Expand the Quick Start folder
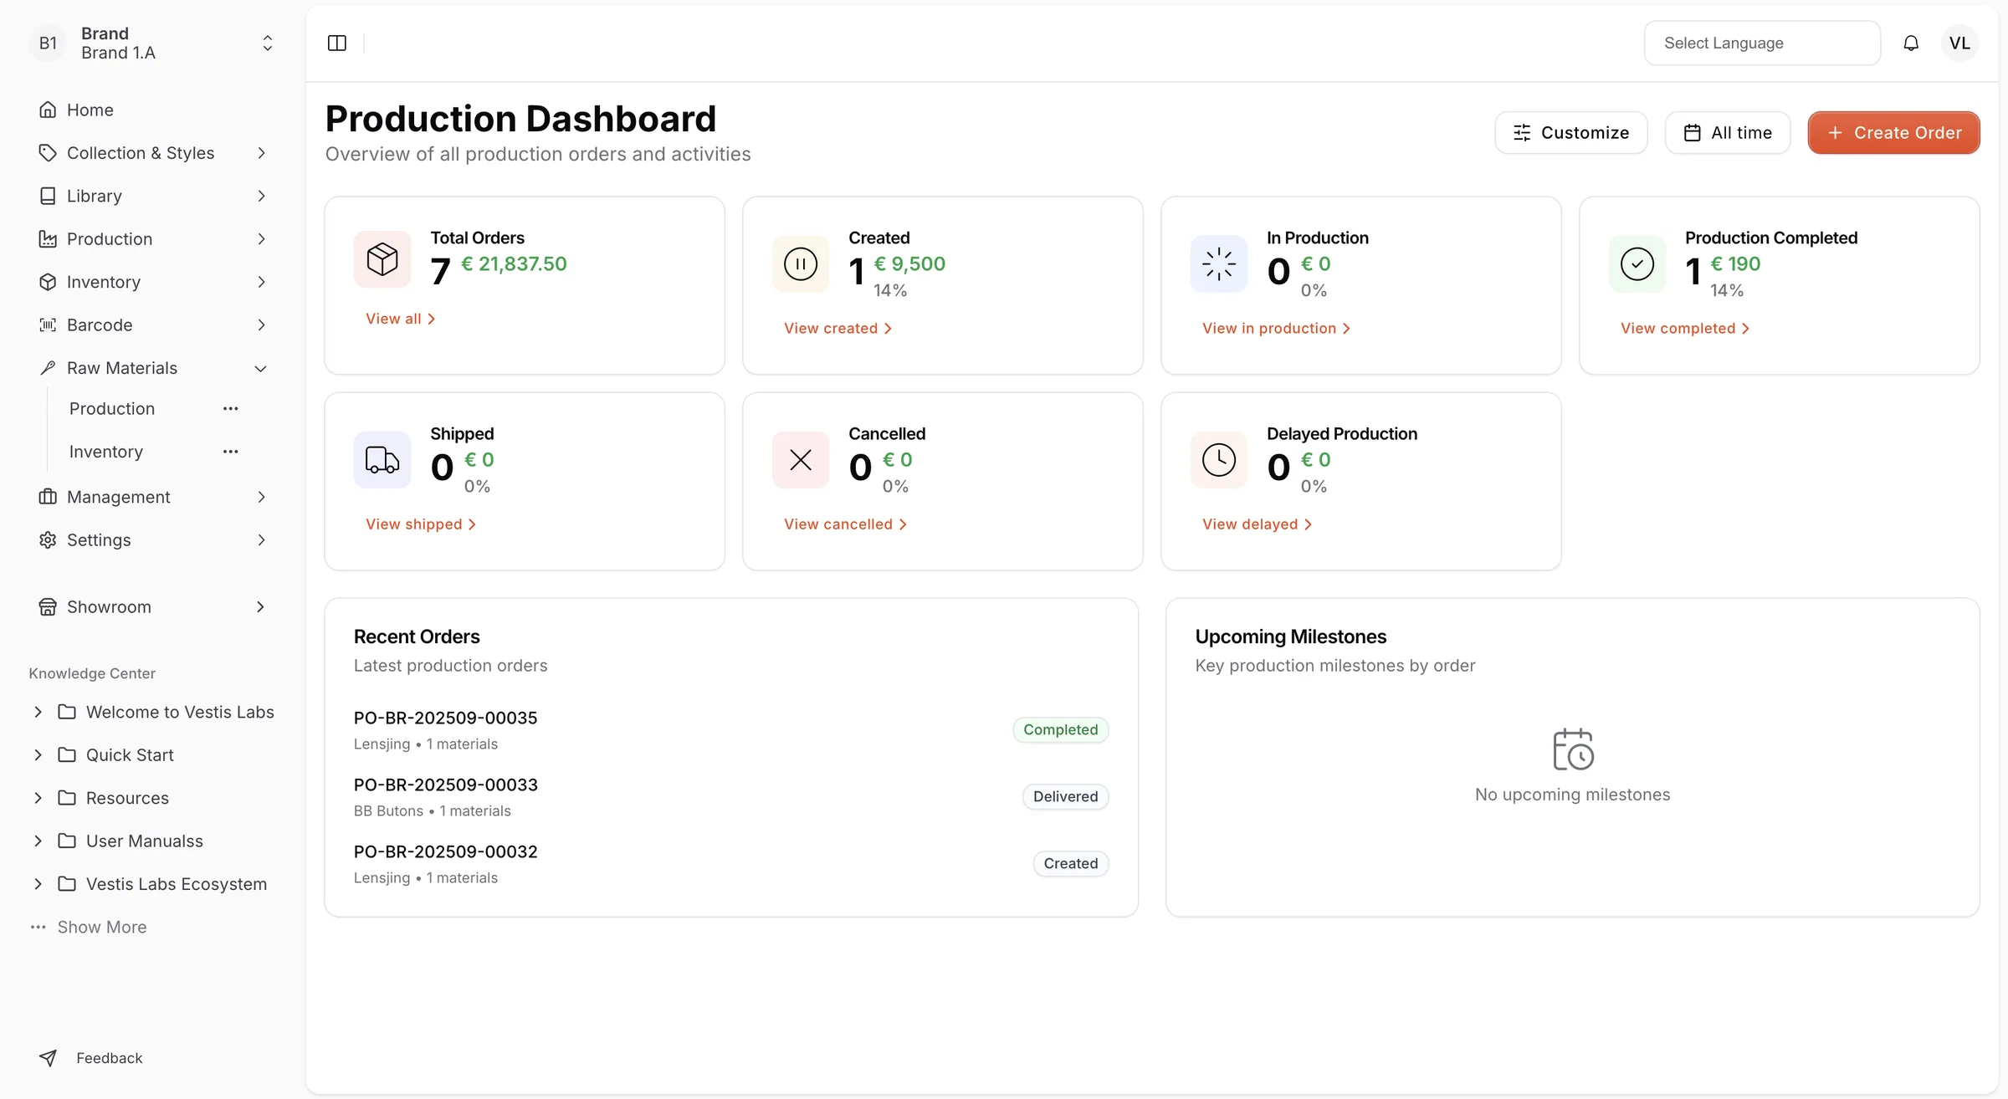Image resolution: width=2008 pixels, height=1099 pixels. tap(38, 755)
